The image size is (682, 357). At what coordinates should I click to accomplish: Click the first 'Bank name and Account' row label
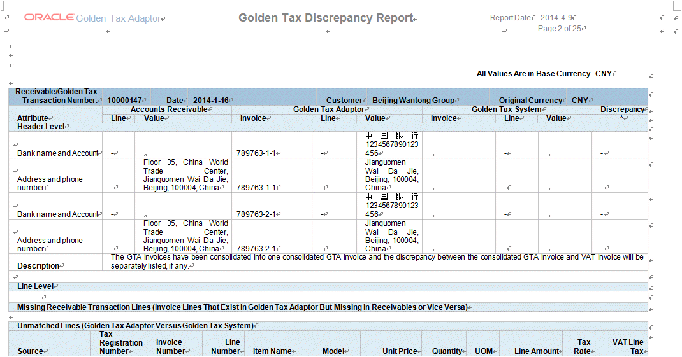tap(57, 153)
